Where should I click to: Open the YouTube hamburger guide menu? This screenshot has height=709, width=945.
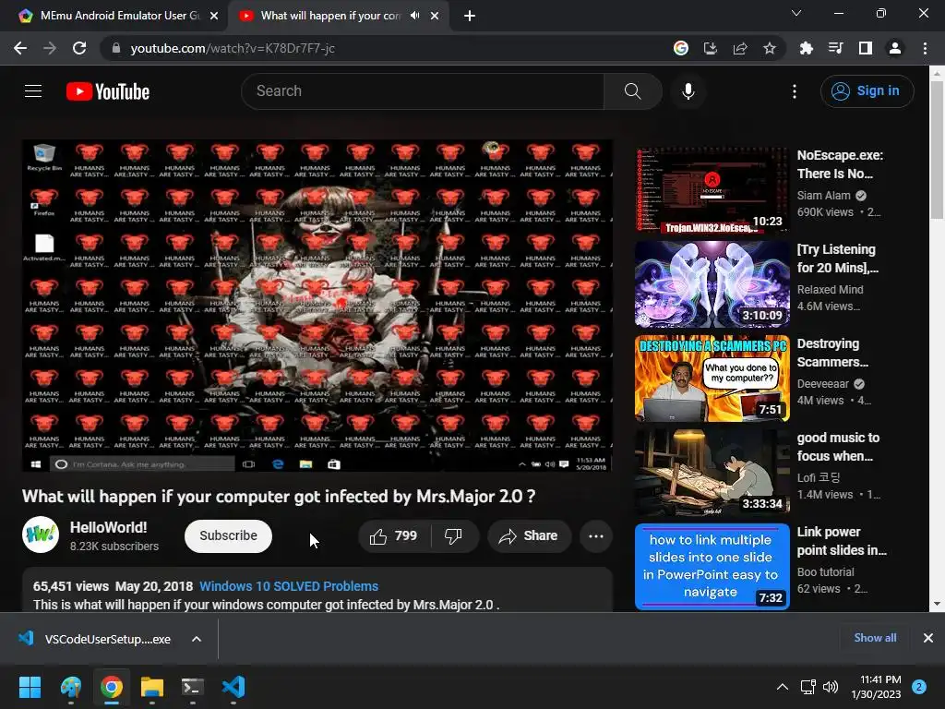tap(33, 91)
